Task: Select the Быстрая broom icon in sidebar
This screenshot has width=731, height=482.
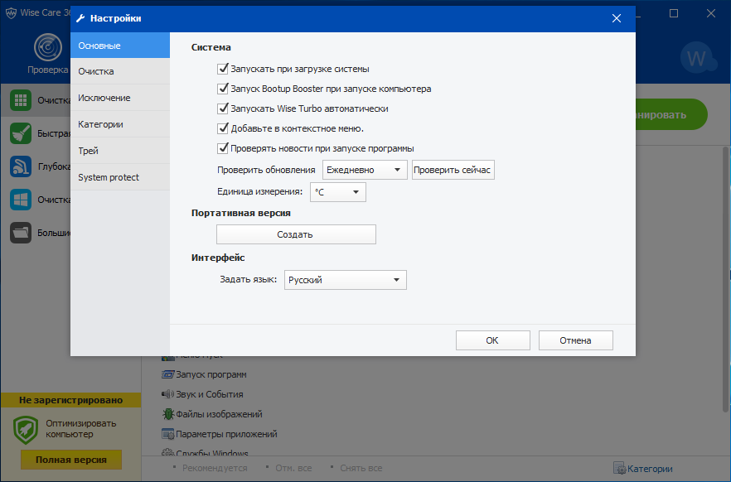Action: 21,133
